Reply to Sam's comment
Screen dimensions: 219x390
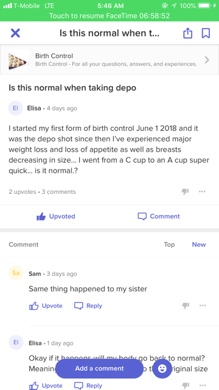[88, 306]
